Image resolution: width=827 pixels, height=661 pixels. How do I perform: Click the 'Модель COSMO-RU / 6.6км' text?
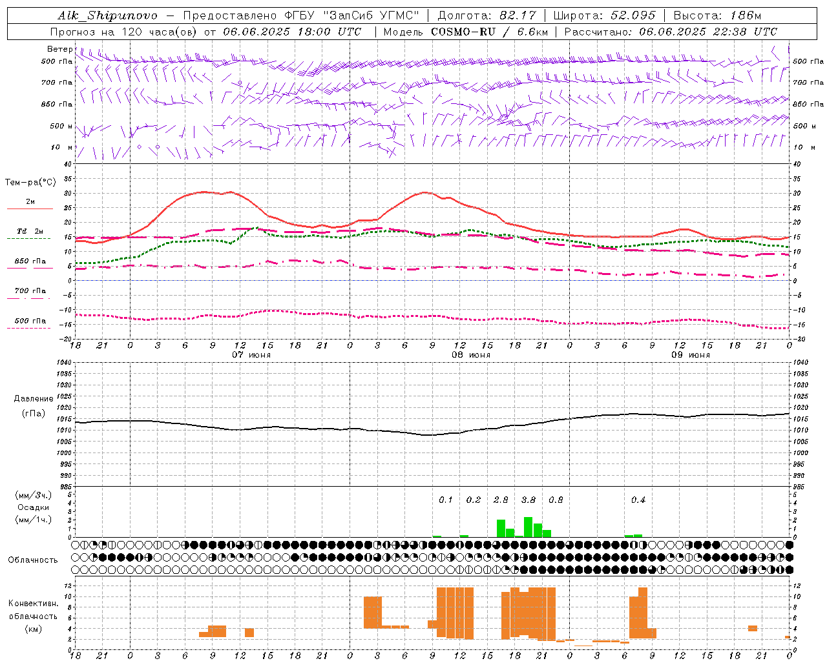pyautogui.click(x=466, y=32)
